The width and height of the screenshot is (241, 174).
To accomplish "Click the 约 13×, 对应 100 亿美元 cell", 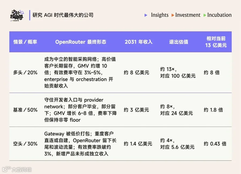I will point(178,72).
